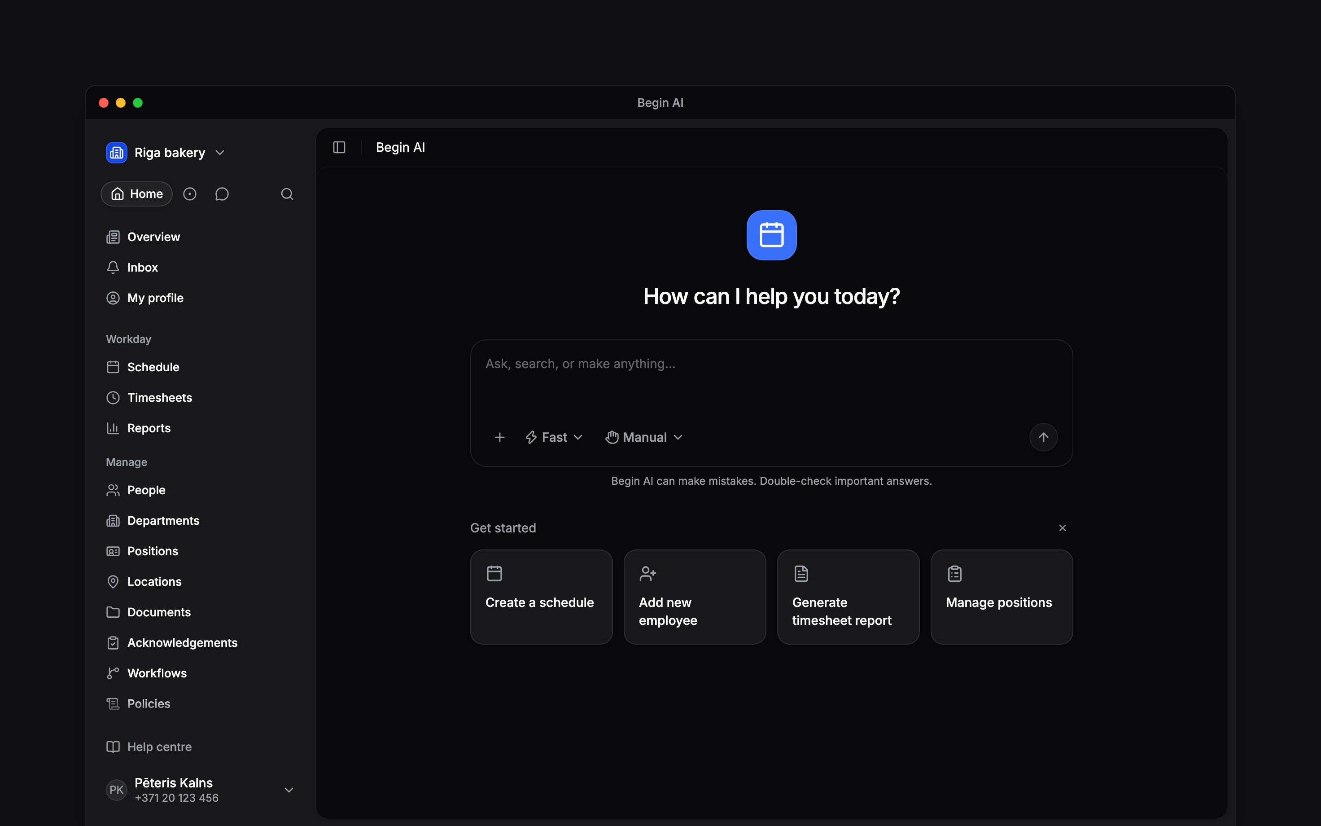1321x826 pixels.
Task: Expand the Riga bakery workspace switcher
Action: pos(166,153)
